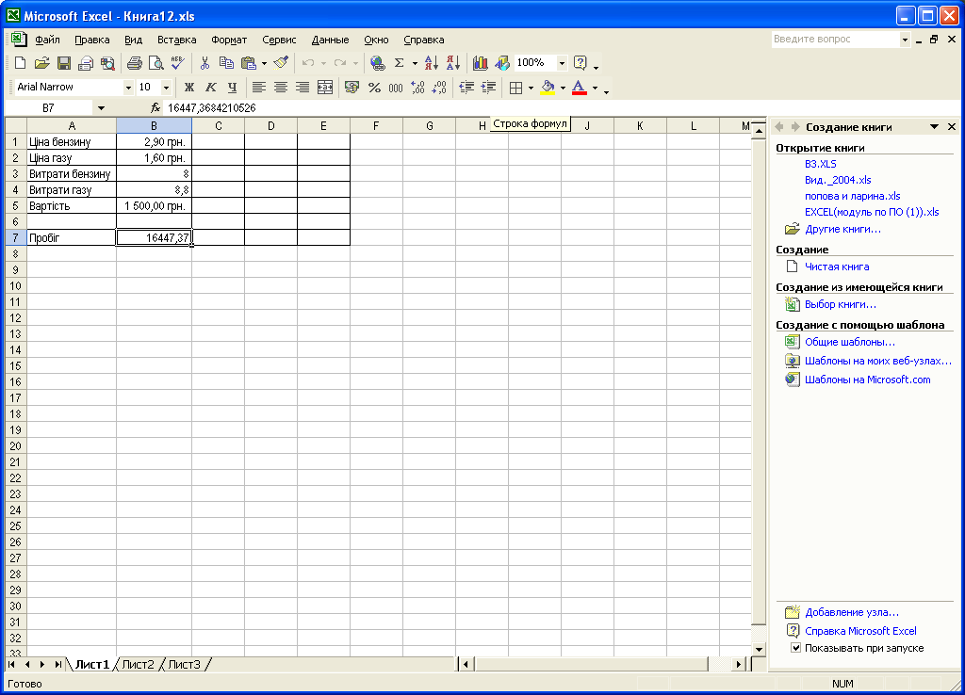Open the Формат menu
This screenshot has width=965, height=695.
click(x=229, y=40)
